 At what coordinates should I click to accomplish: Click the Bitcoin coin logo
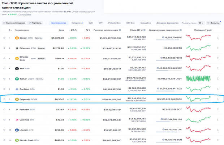(x=17, y=38)
